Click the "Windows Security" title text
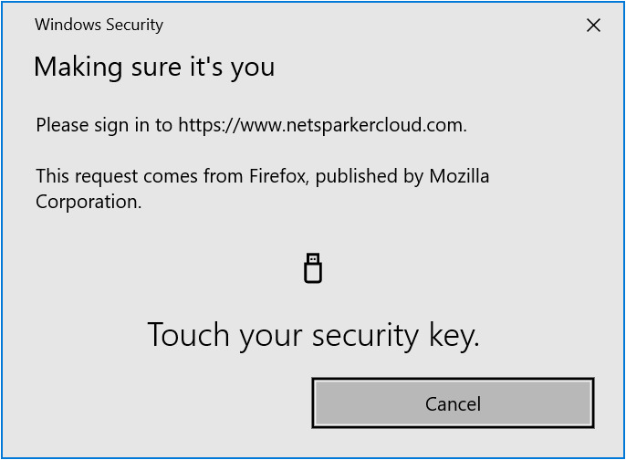 tap(99, 25)
